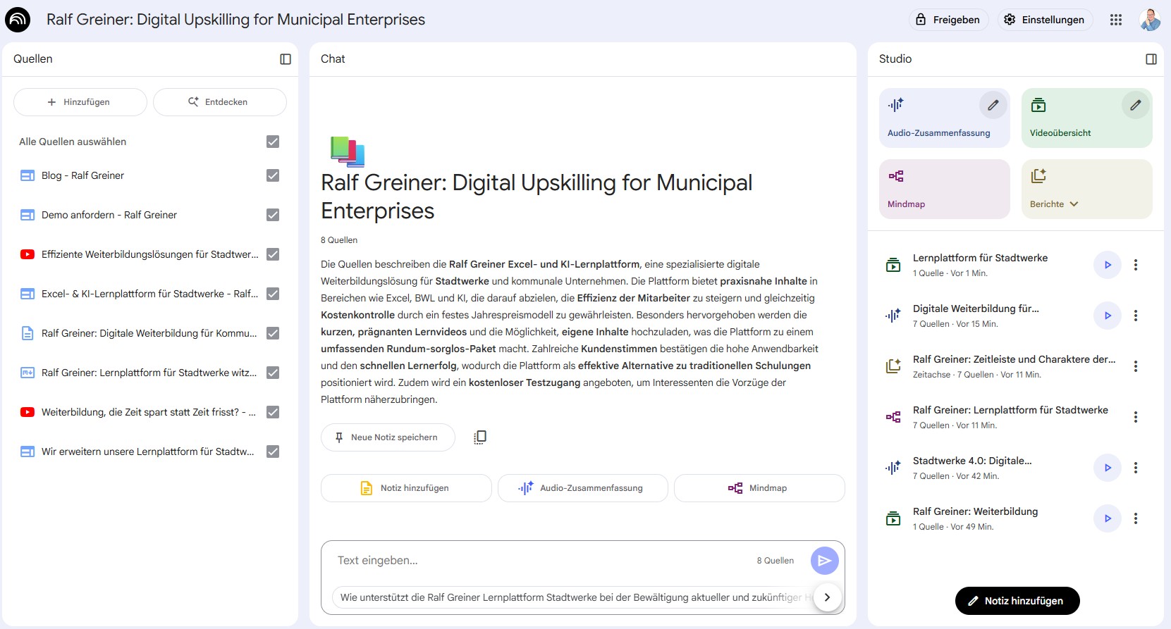The width and height of the screenshot is (1171, 629).
Task: Click Freigeben to share notebook
Action: tap(948, 20)
